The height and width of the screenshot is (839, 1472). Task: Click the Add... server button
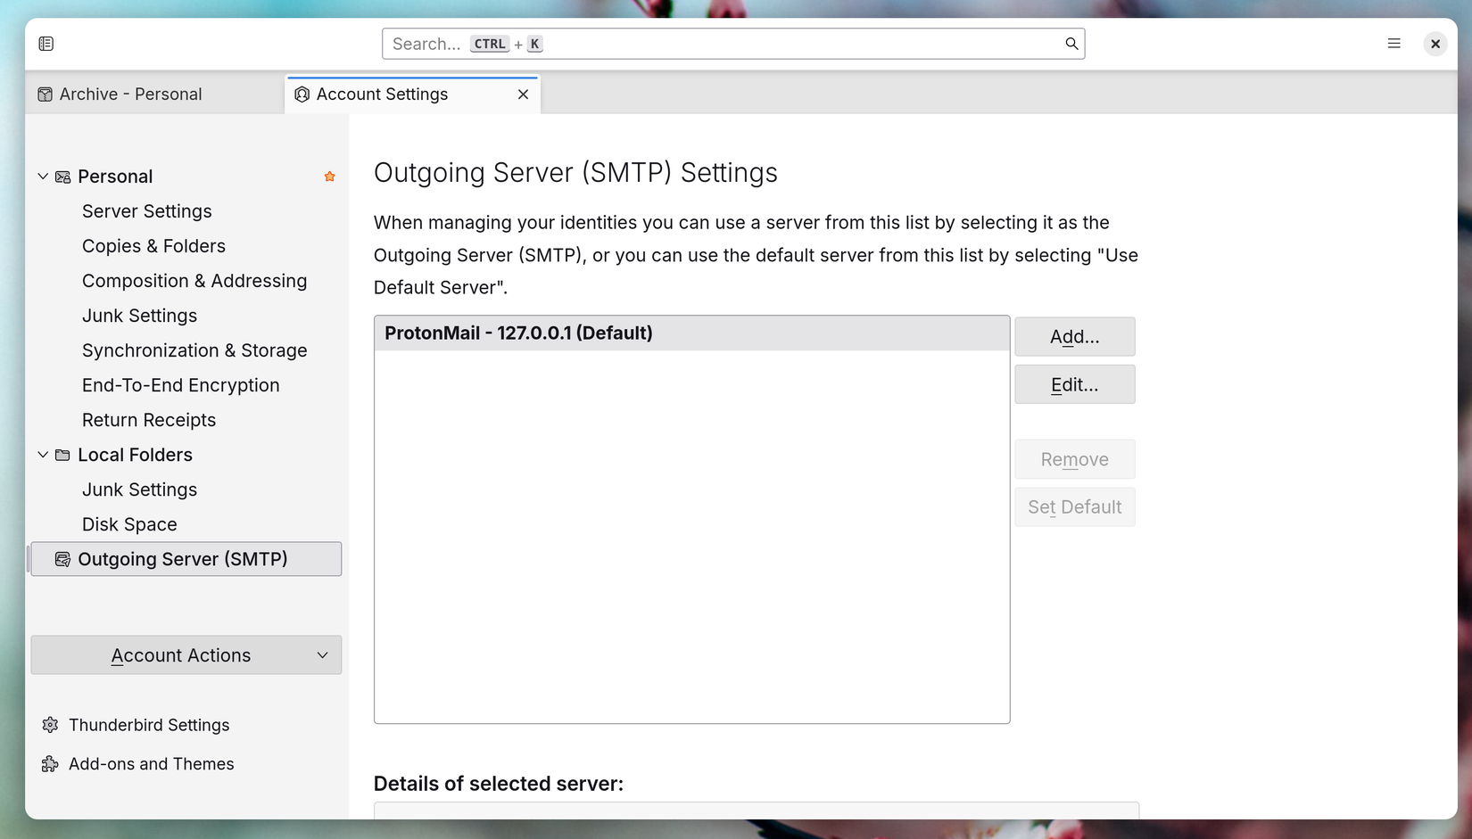coord(1075,337)
